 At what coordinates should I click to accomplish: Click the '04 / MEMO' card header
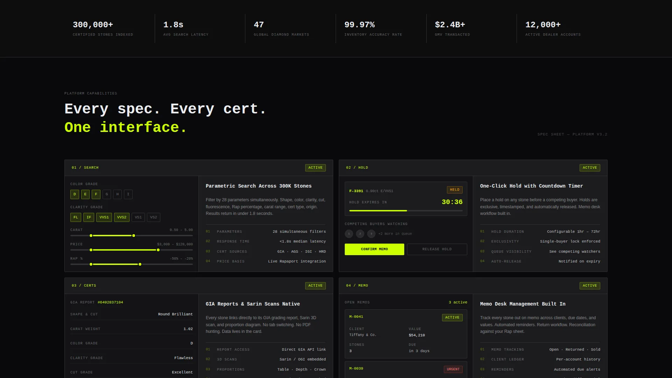point(473,286)
